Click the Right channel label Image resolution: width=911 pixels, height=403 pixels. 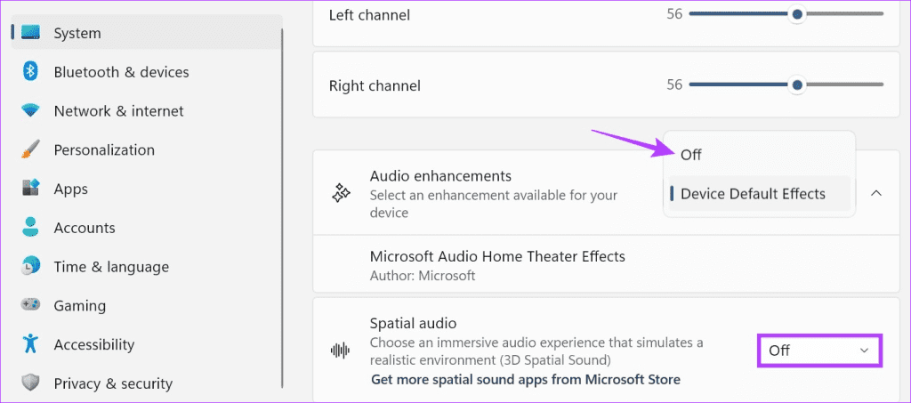point(375,86)
